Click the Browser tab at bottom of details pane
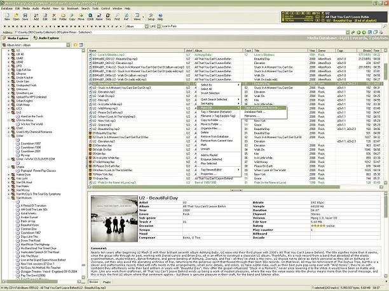 coord(94,282)
